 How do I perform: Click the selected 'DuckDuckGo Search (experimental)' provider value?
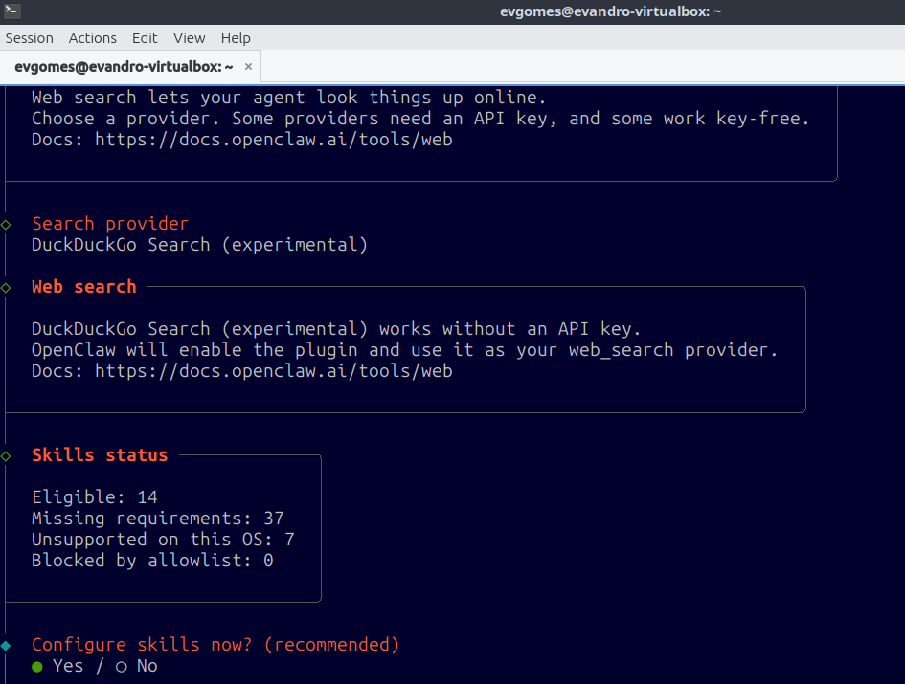pos(200,245)
